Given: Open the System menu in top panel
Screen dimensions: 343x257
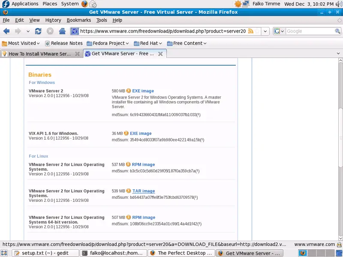Looking at the screenshot, I should coord(70,4).
